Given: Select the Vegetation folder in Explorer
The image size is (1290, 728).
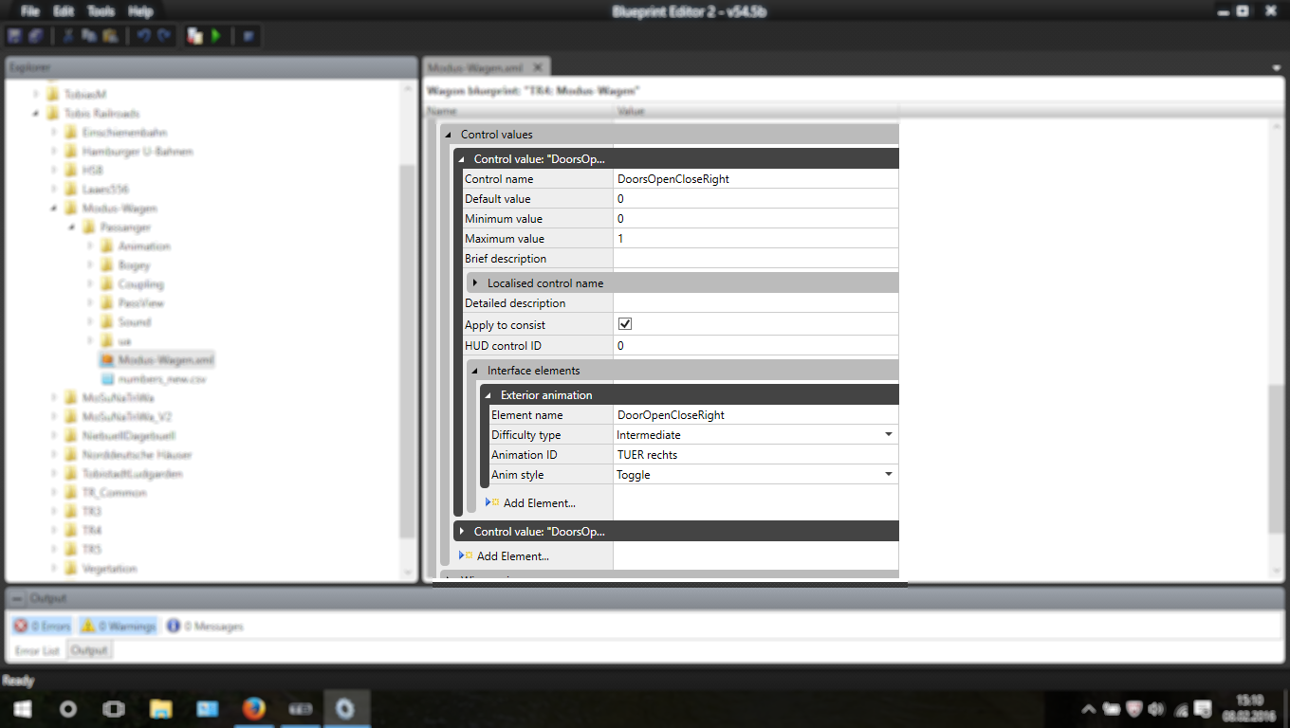Looking at the screenshot, I should pyautogui.click(x=101, y=569).
